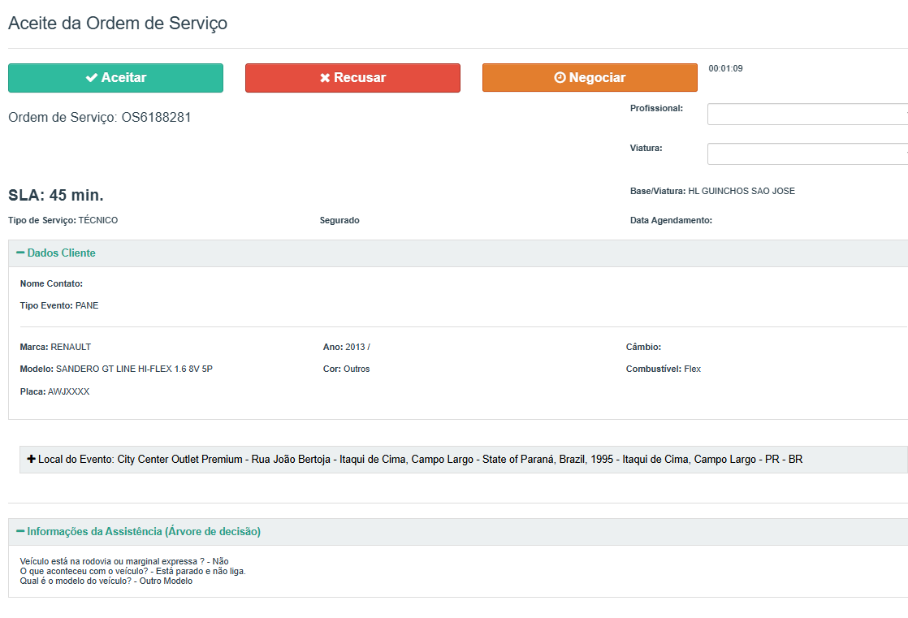Refuse the order using Recusar button
Screen dimensions: 908x618
(x=352, y=78)
